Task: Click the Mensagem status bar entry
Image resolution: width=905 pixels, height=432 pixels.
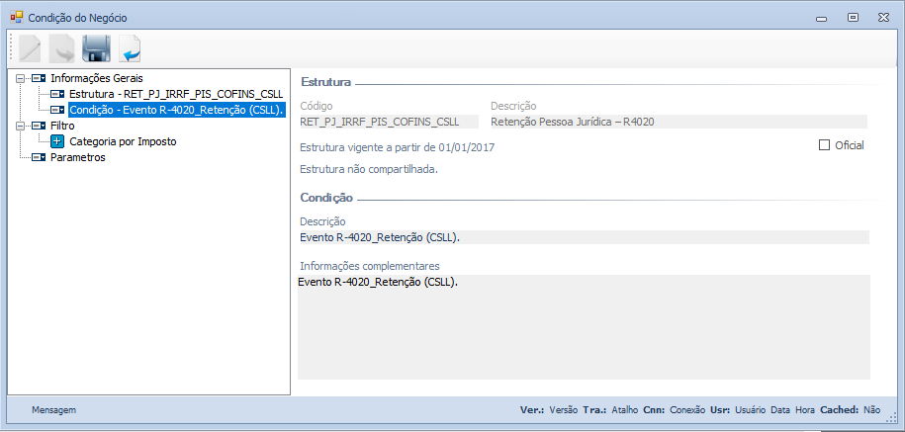Action: pos(53,410)
